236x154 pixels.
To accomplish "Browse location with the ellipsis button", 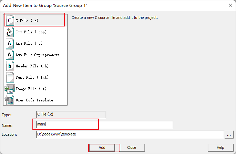I will pos(229,134).
